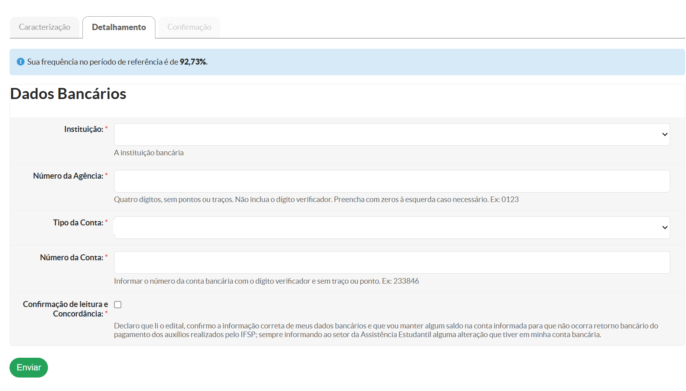Switch to the Caracterização tab
The width and height of the screenshot is (686, 391).
(44, 27)
